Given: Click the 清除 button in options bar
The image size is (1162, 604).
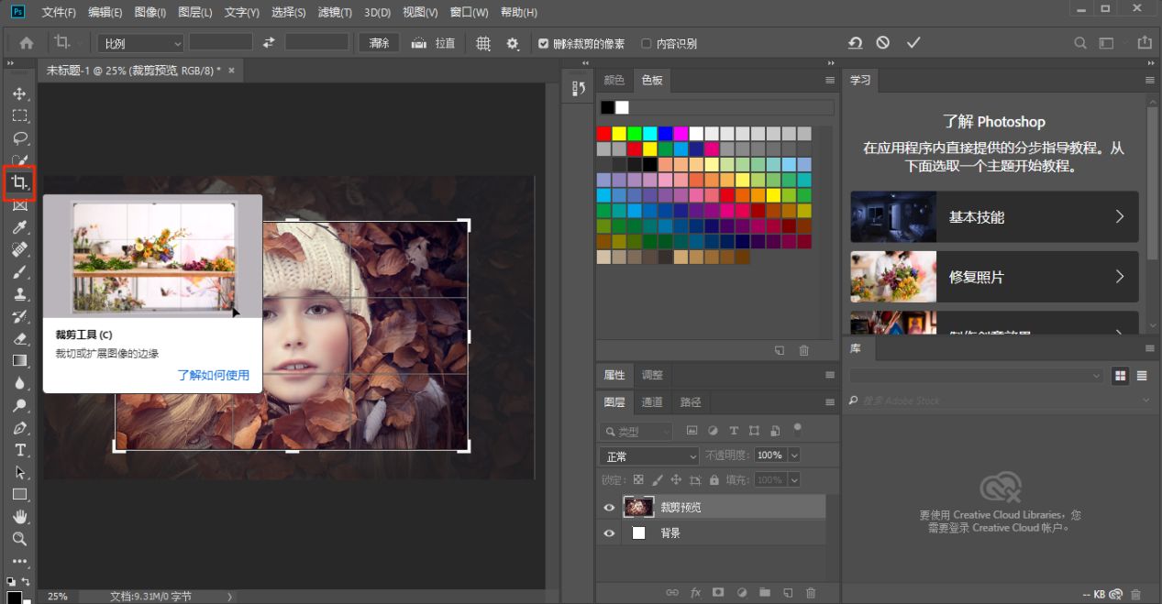Looking at the screenshot, I should tap(379, 43).
